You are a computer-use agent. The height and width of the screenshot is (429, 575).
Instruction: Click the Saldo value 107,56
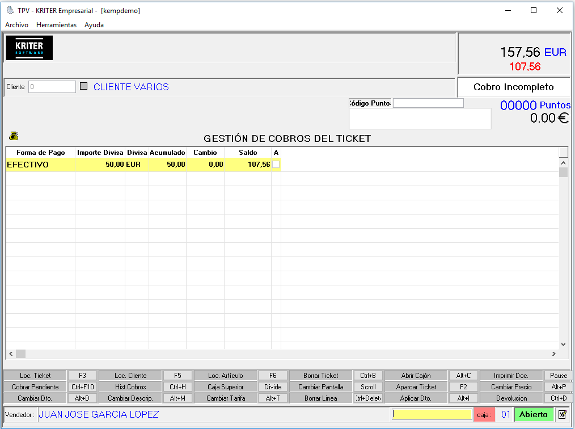(259, 165)
